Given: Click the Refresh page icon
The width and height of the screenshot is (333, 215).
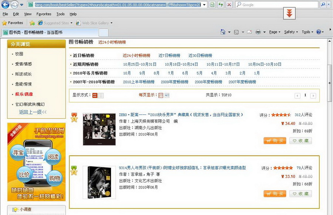Looking at the screenshot, I should coord(221,5).
